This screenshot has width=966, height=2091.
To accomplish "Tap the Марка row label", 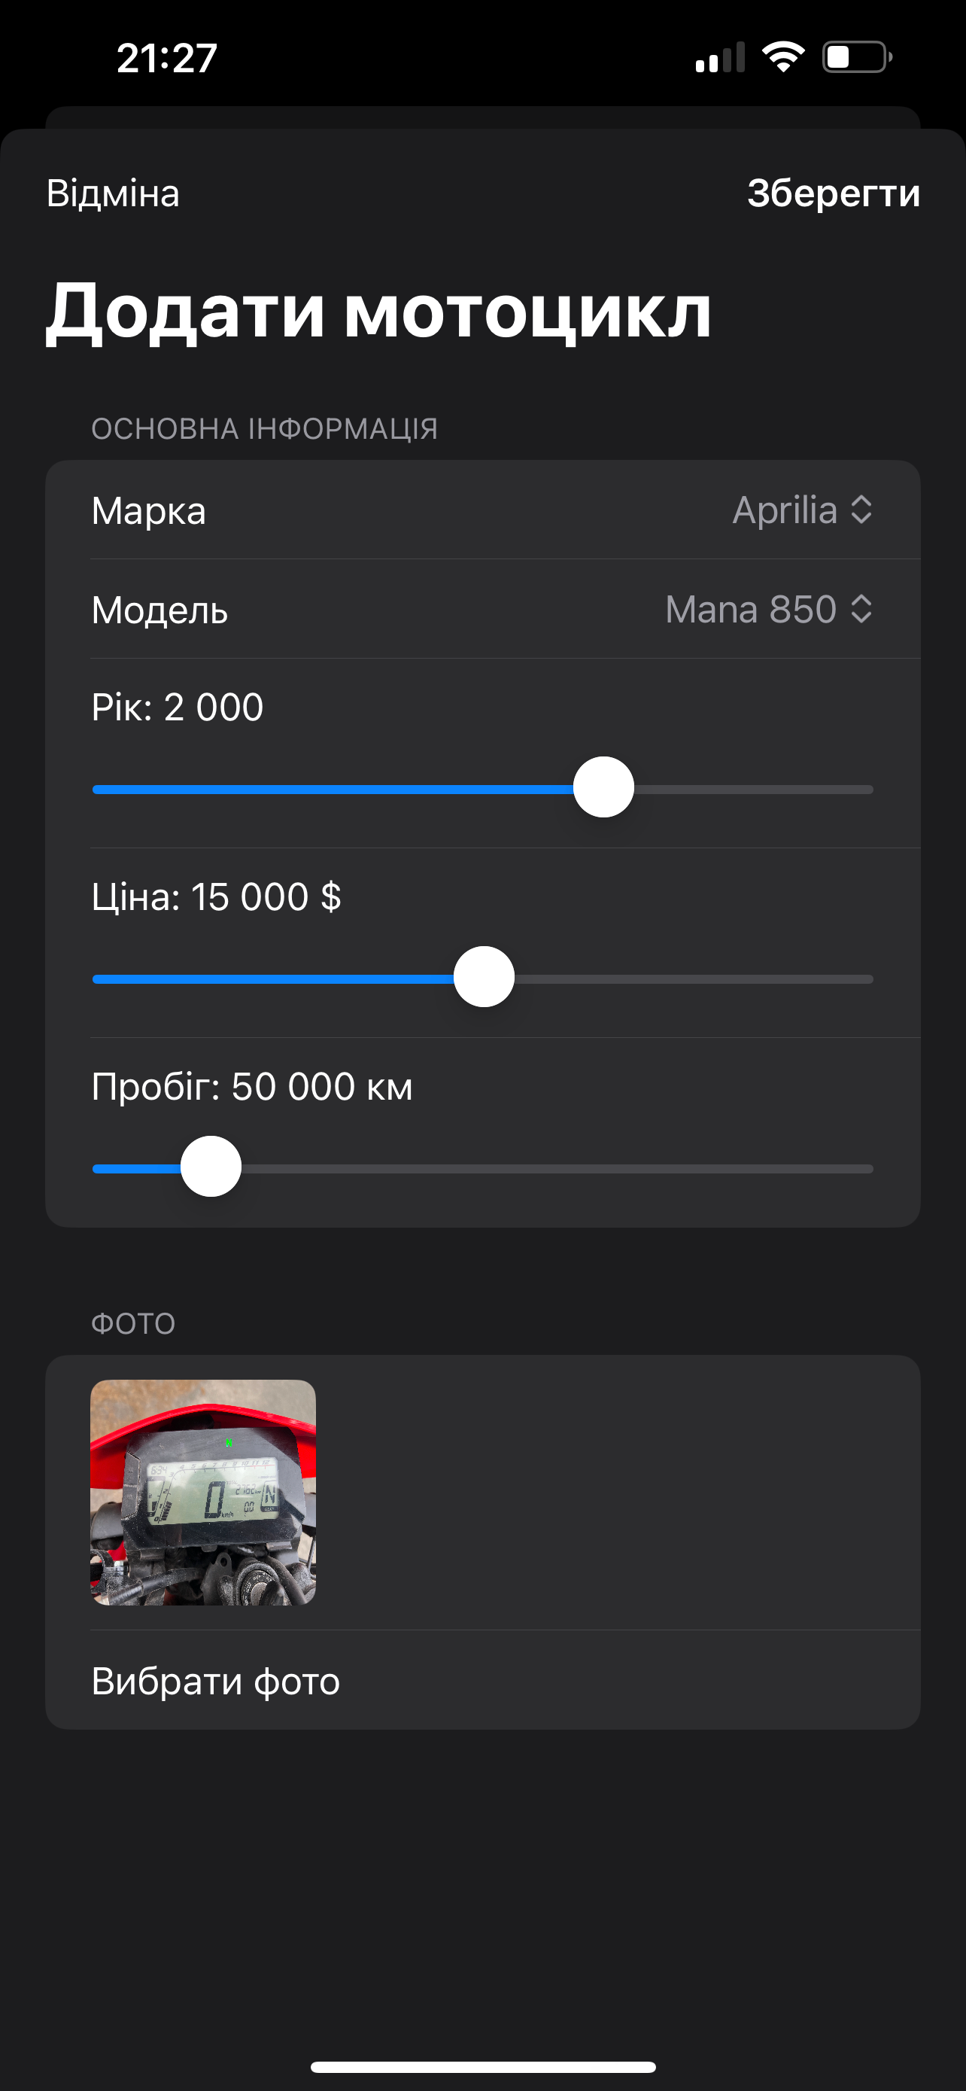I will pyautogui.click(x=148, y=510).
